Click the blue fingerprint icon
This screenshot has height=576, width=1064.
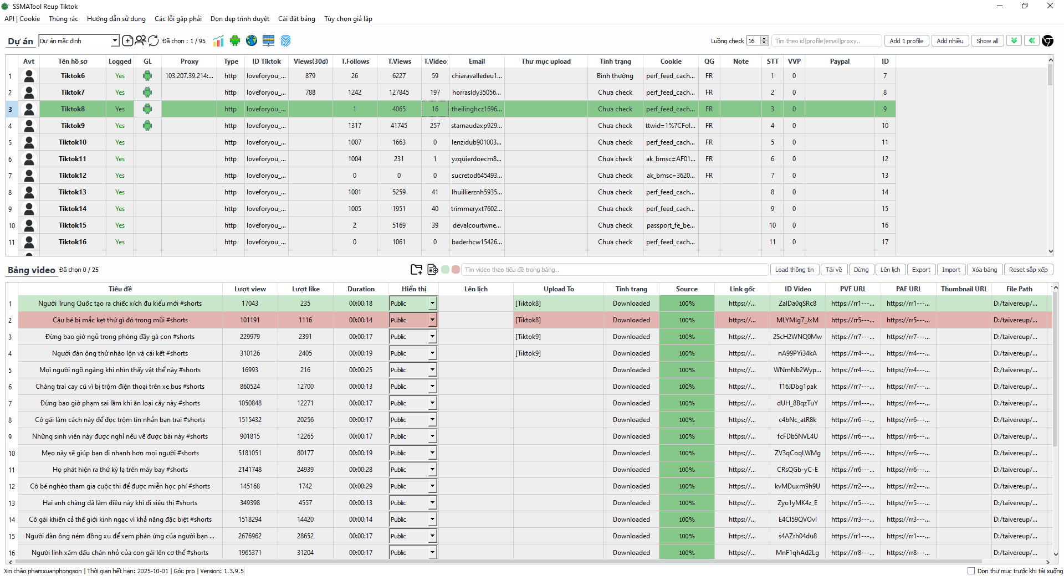click(x=285, y=40)
